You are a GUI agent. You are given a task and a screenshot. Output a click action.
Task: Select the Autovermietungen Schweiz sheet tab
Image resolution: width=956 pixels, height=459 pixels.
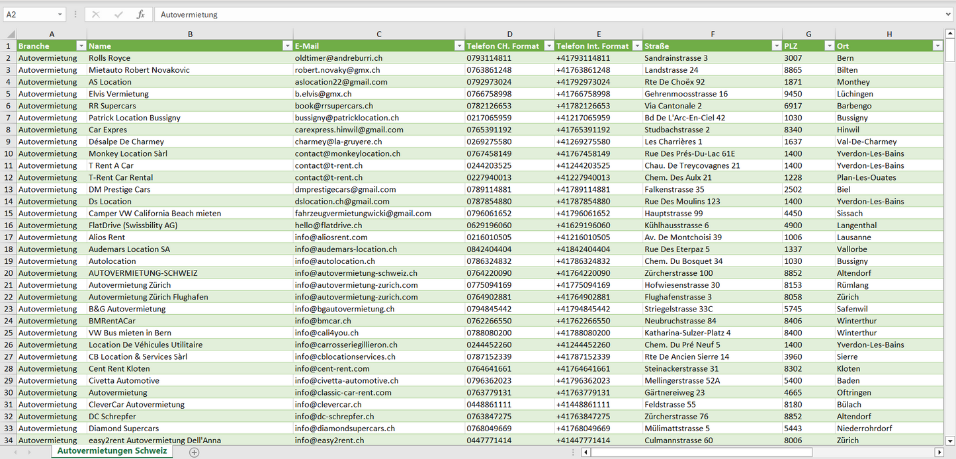tap(112, 451)
